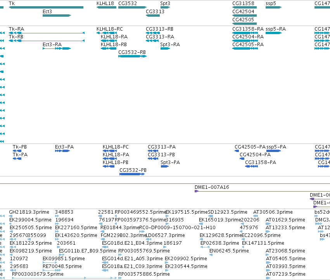Click the SD12923.5prime EST label
This screenshot has width=330, height=280.
228,212
